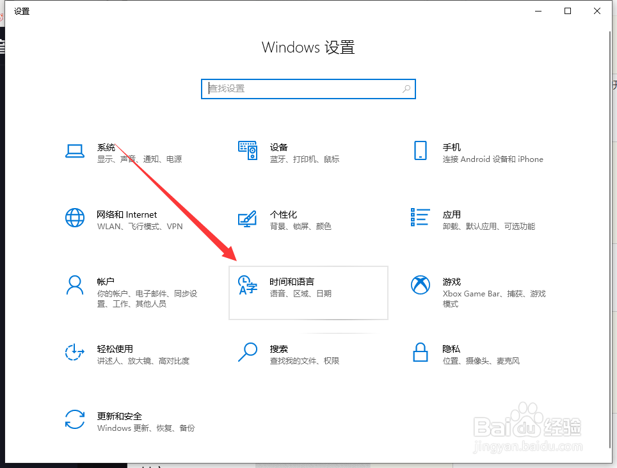Select the 个性化 heading

[x=284, y=214]
